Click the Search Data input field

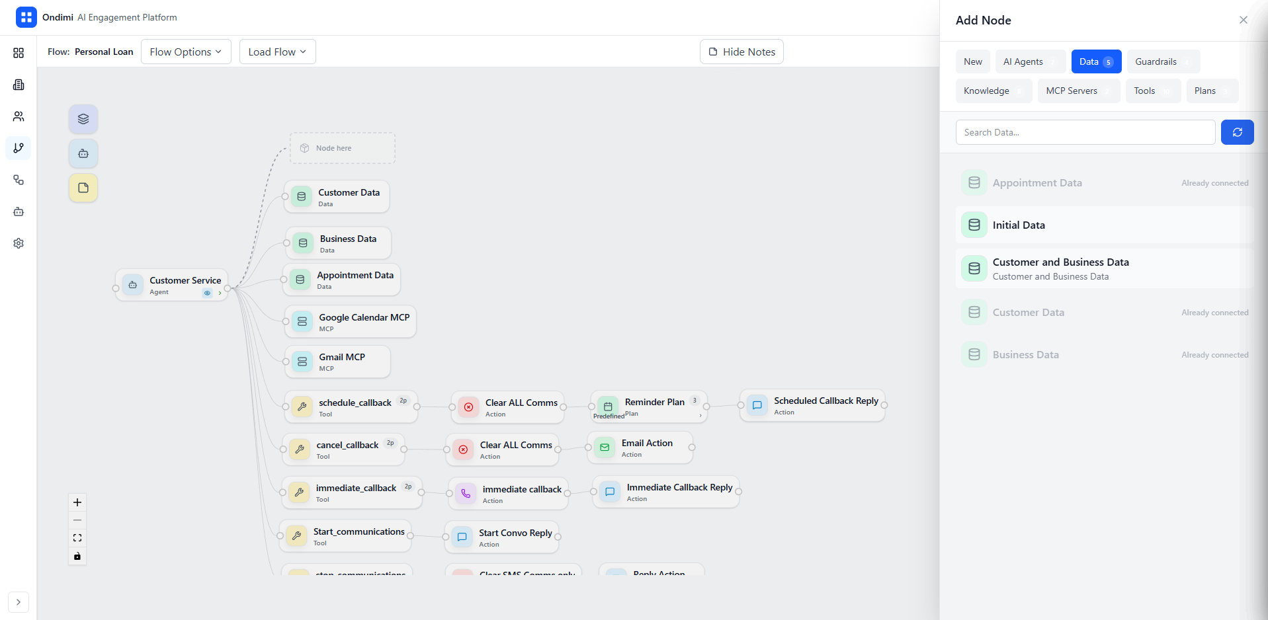(x=1085, y=132)
